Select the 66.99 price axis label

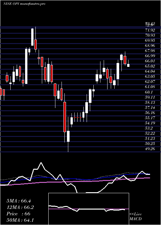150,56
